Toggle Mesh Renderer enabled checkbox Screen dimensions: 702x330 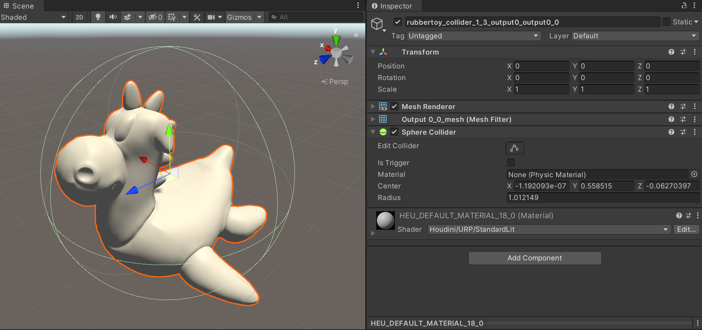[x=394, y=106]
